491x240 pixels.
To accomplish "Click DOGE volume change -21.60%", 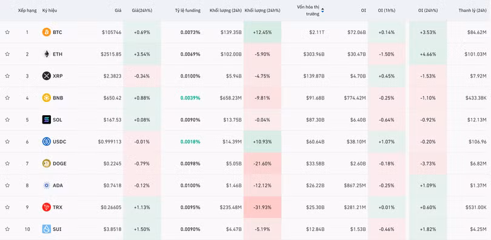I will (262, 164).
